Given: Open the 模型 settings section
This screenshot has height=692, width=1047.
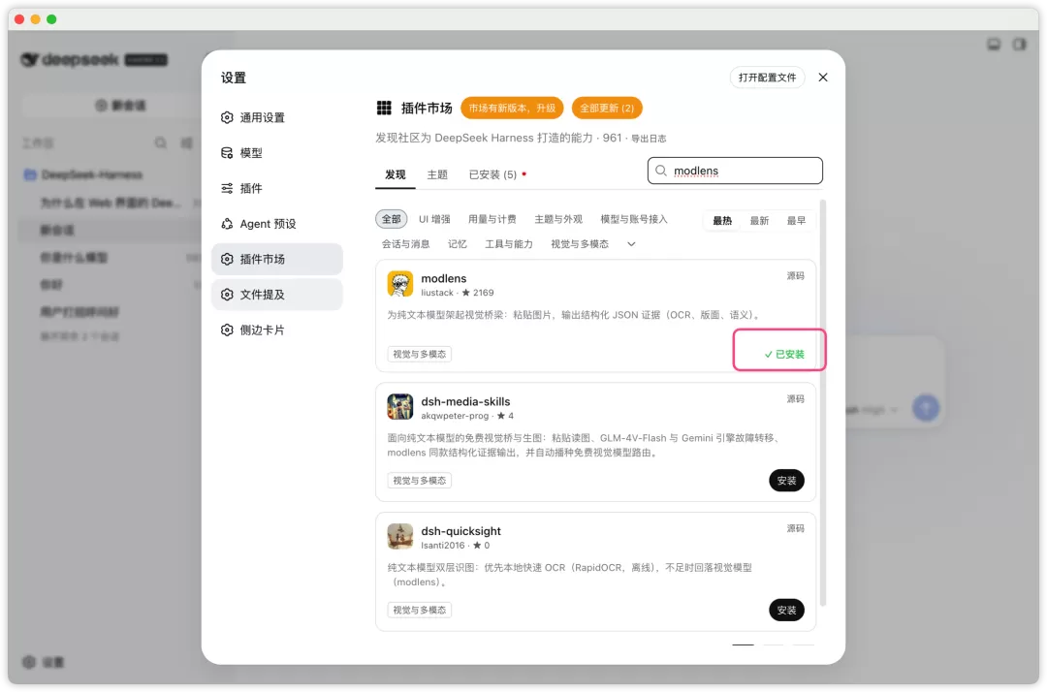Looking at the screenshot, I should (x=277, y=153).
